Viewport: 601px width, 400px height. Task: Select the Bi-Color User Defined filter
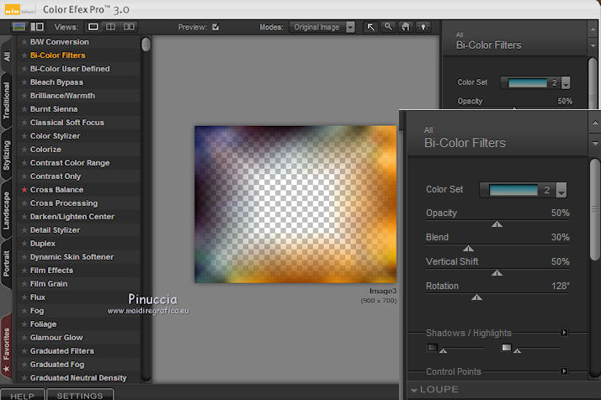click(x=70, y=69)
